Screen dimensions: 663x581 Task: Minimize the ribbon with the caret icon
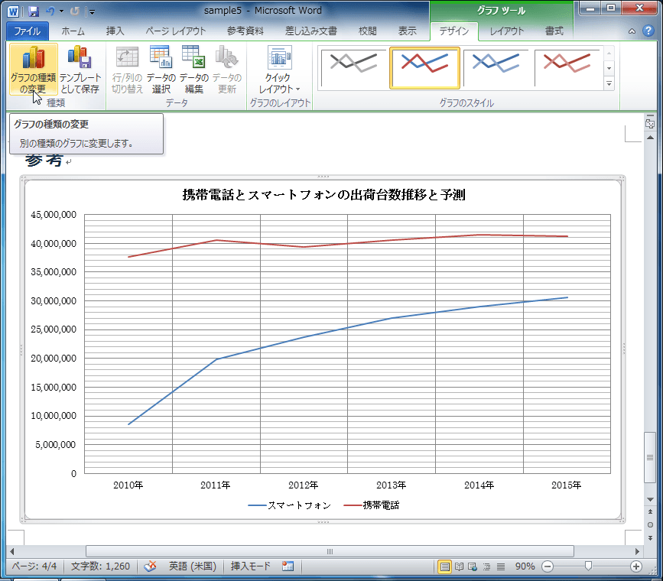(x=632, y=31)
